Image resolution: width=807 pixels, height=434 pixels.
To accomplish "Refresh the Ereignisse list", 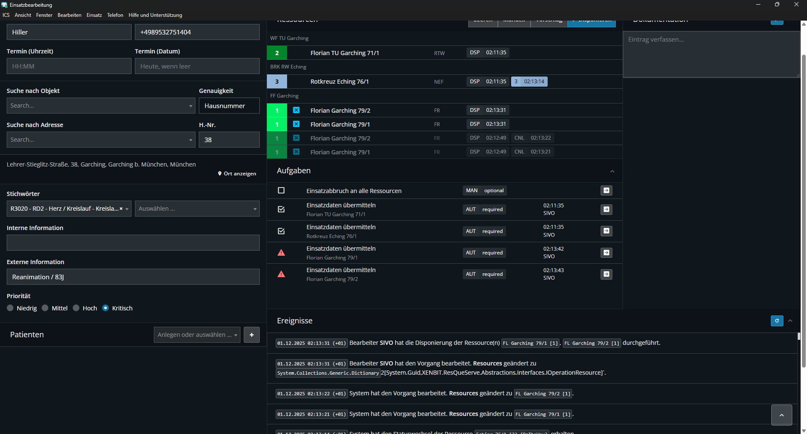I will 777,321.
